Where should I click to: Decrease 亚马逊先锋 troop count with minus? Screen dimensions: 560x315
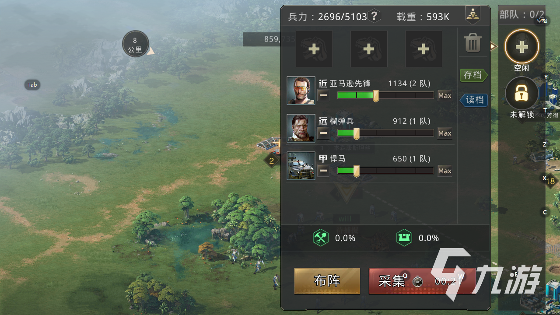pyautogui.click(x=323, y=95)
